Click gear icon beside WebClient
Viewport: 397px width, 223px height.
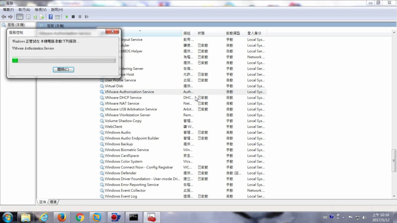(x=102, y=127)
